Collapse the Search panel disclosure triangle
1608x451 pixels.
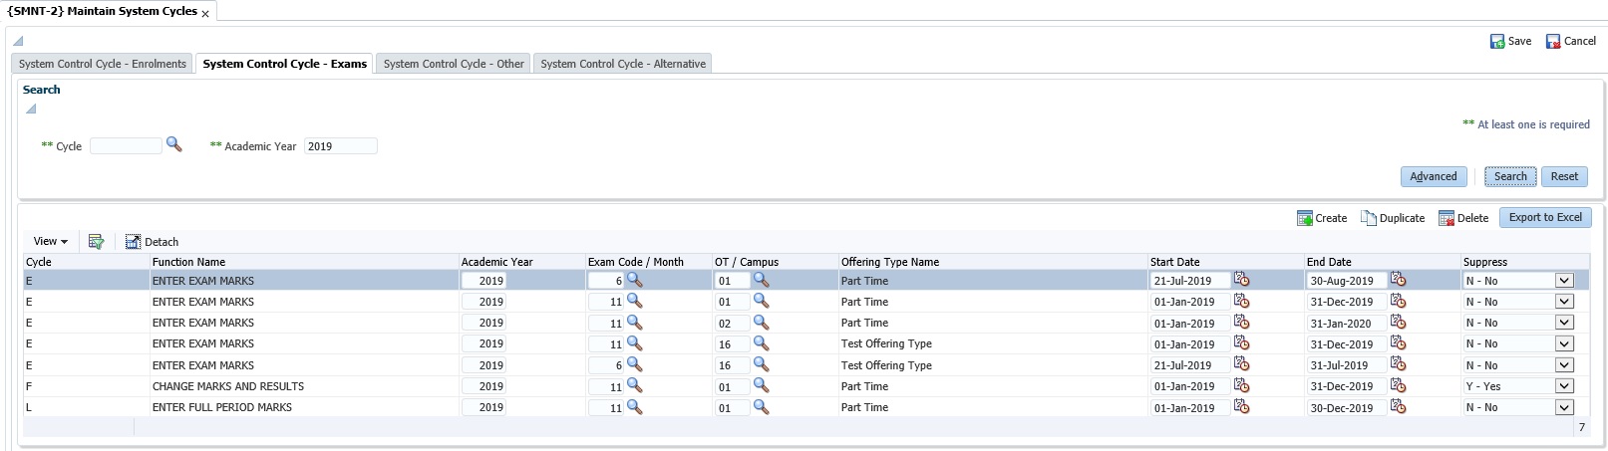pyautogui.click(x=31, y=109)
